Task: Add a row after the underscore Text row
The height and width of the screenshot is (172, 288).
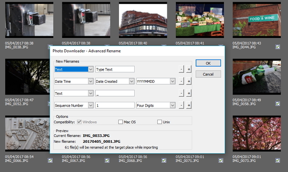Action: 188,93
